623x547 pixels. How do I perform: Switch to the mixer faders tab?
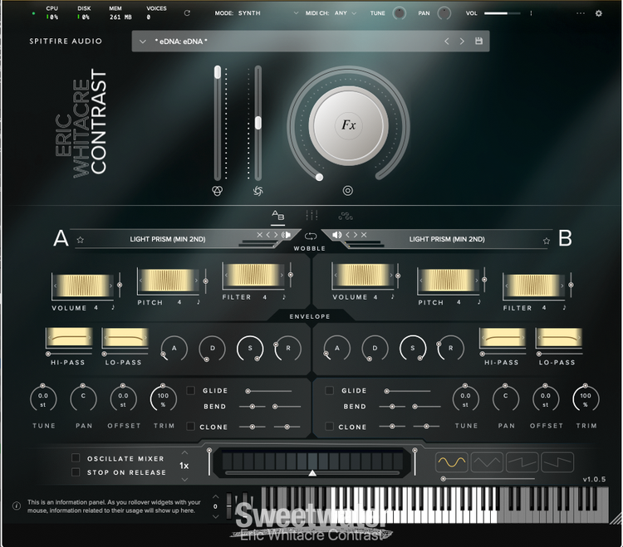click(312, 216)
